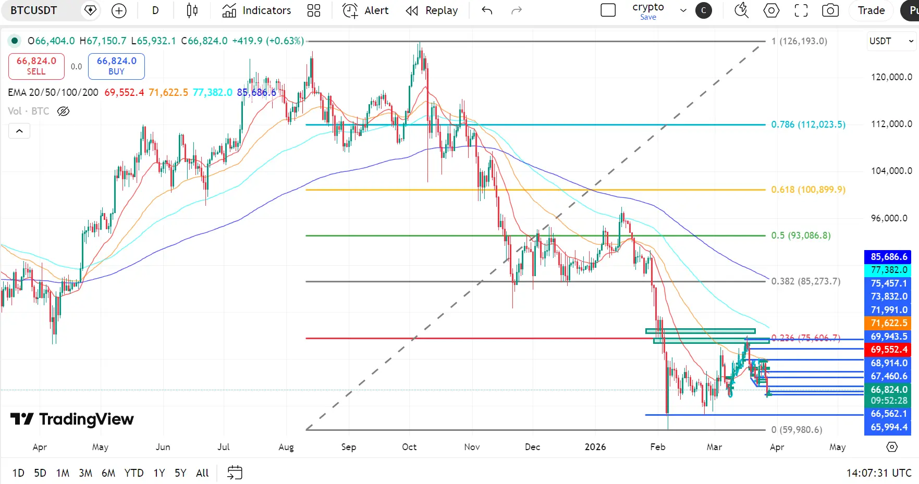
Task: Click the orange EMA 71,622.5 legend value
Action: (168, 92)
